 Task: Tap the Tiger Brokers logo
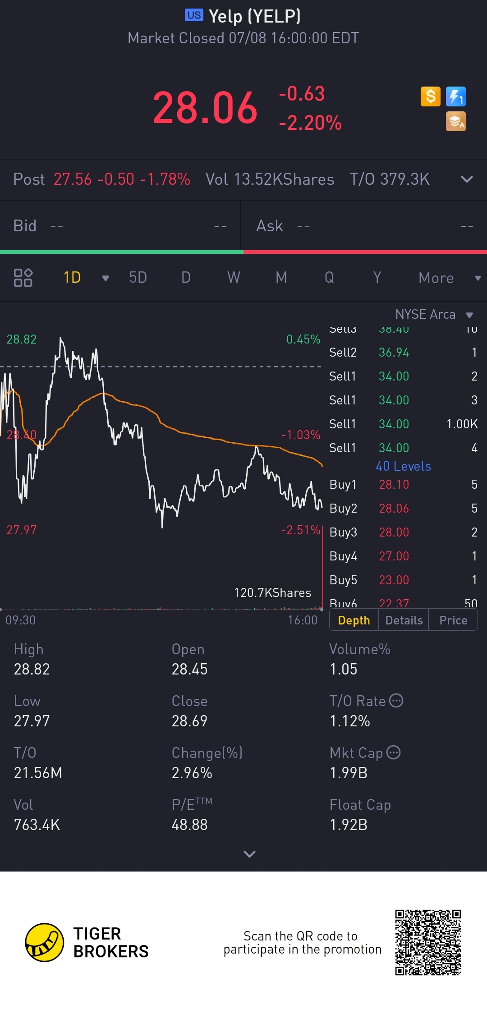tap(87, 942)
